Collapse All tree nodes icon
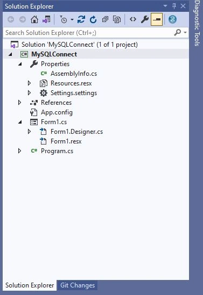Screen dimensions: 203x295 pyautogui.click(x=105, y=19)
